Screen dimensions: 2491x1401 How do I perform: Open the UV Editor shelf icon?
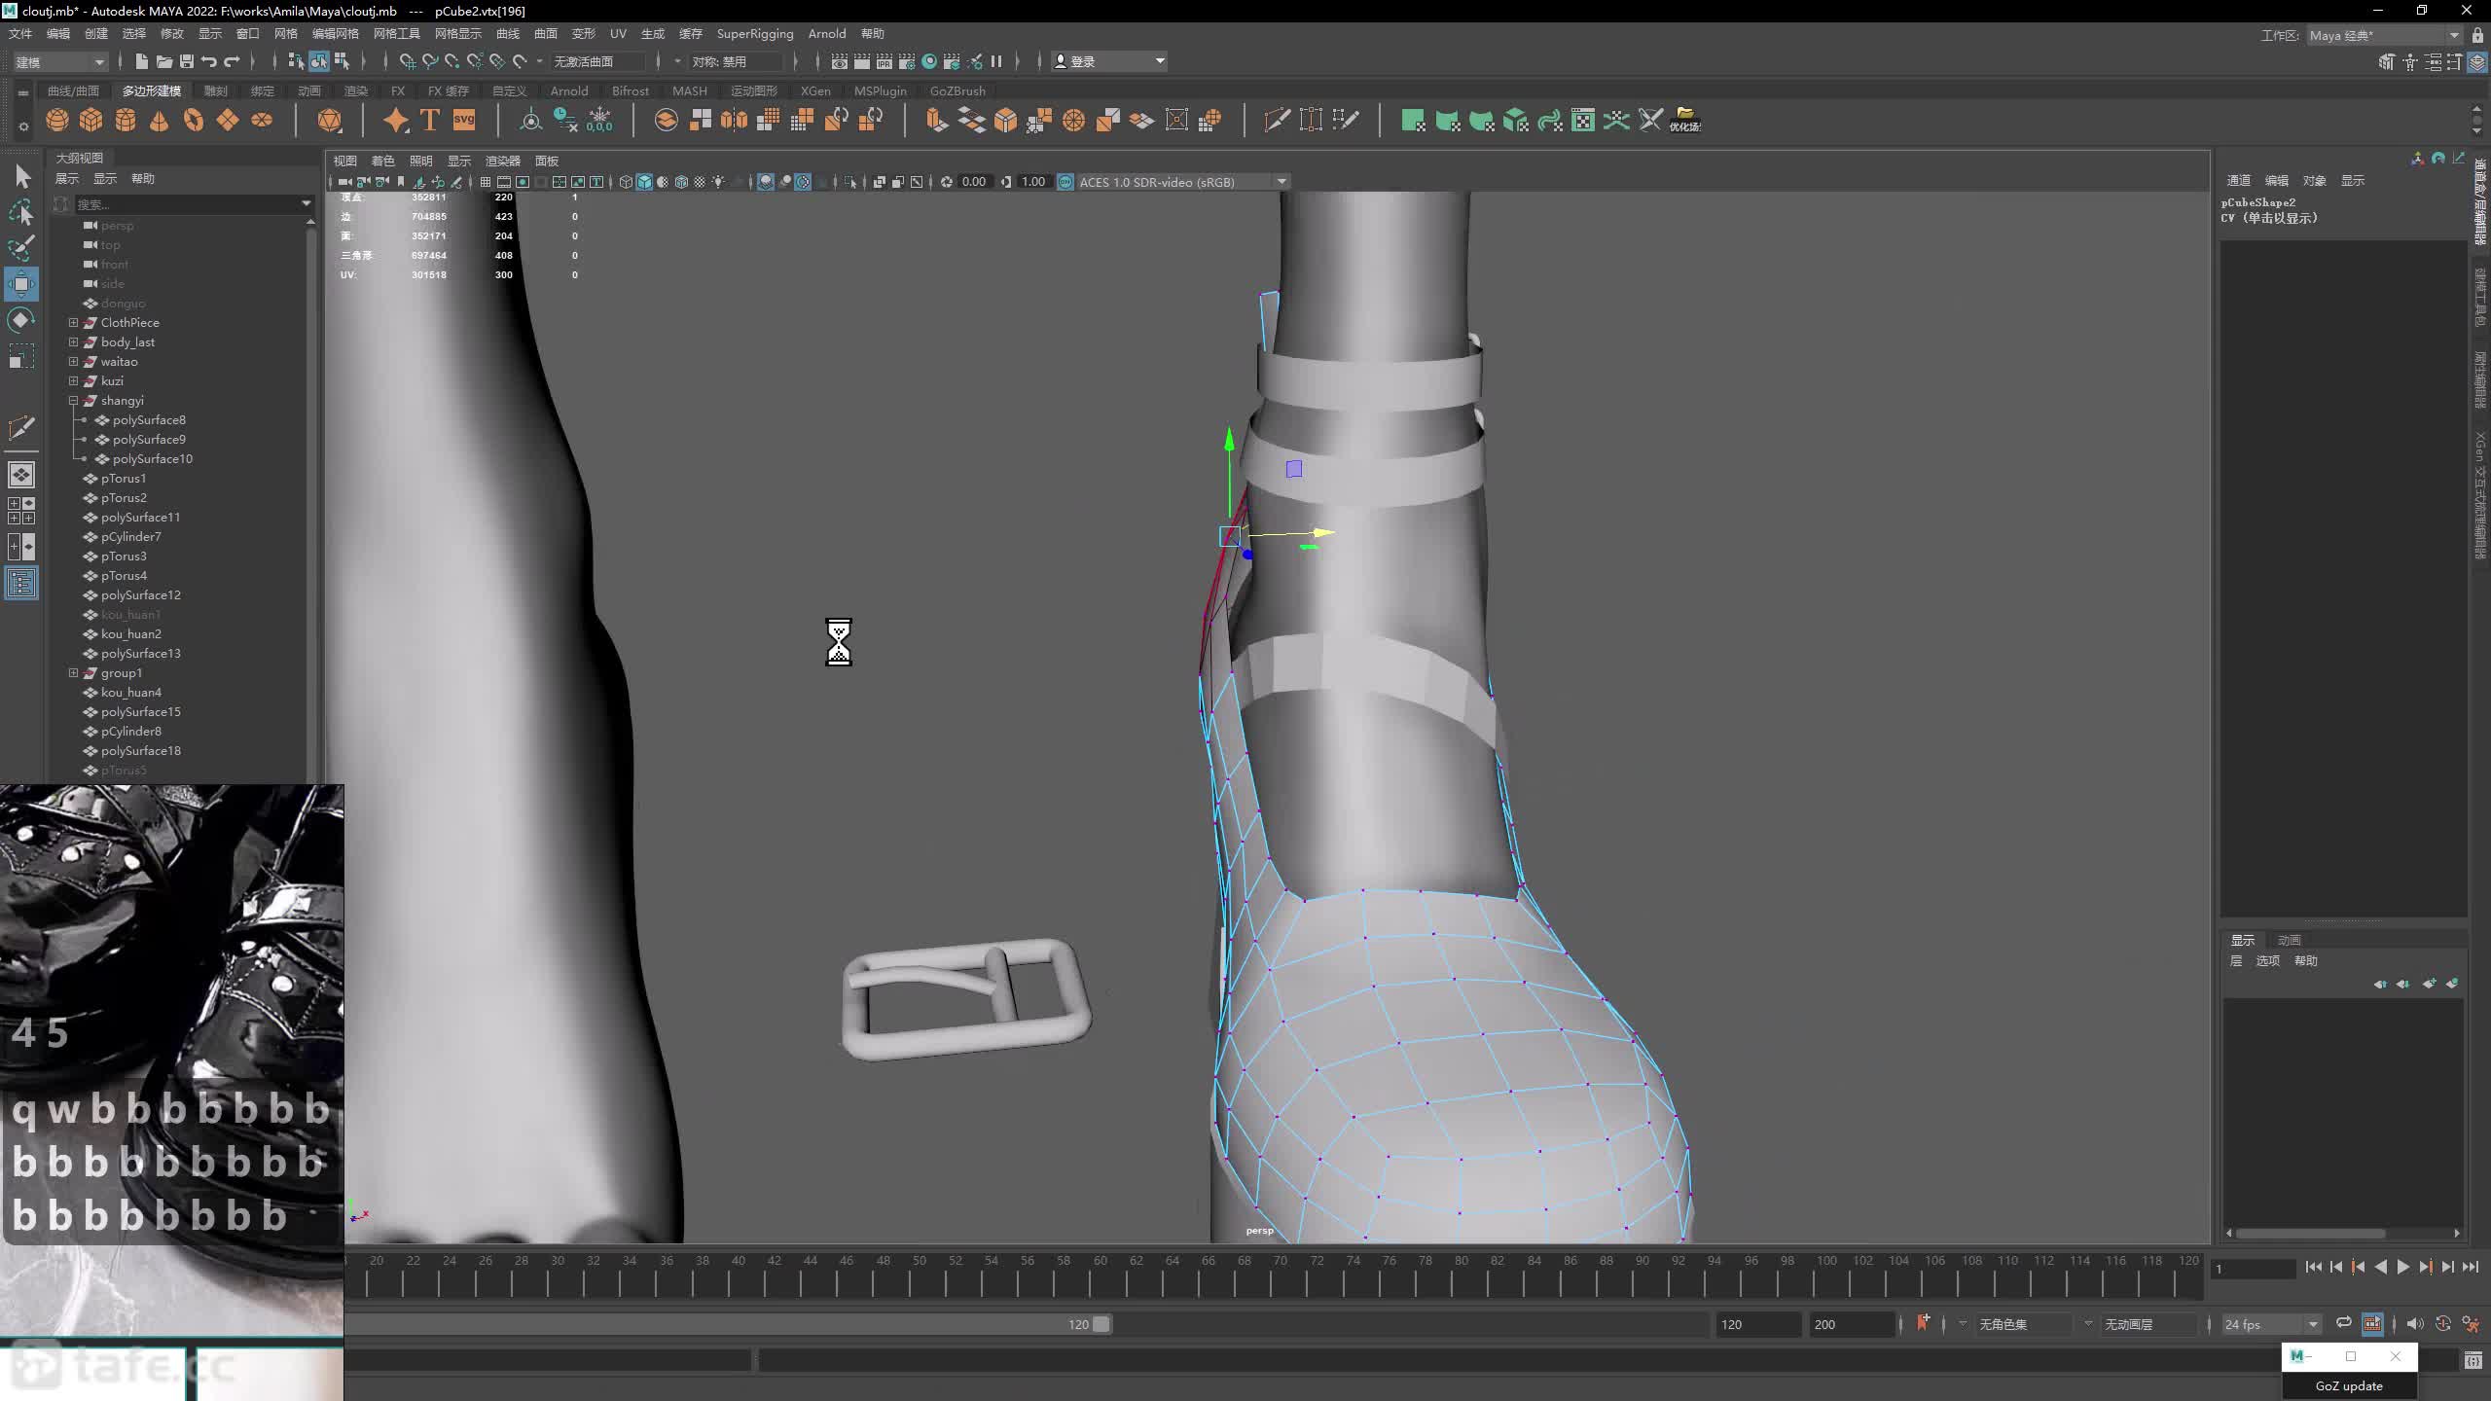pos(1583,120)
